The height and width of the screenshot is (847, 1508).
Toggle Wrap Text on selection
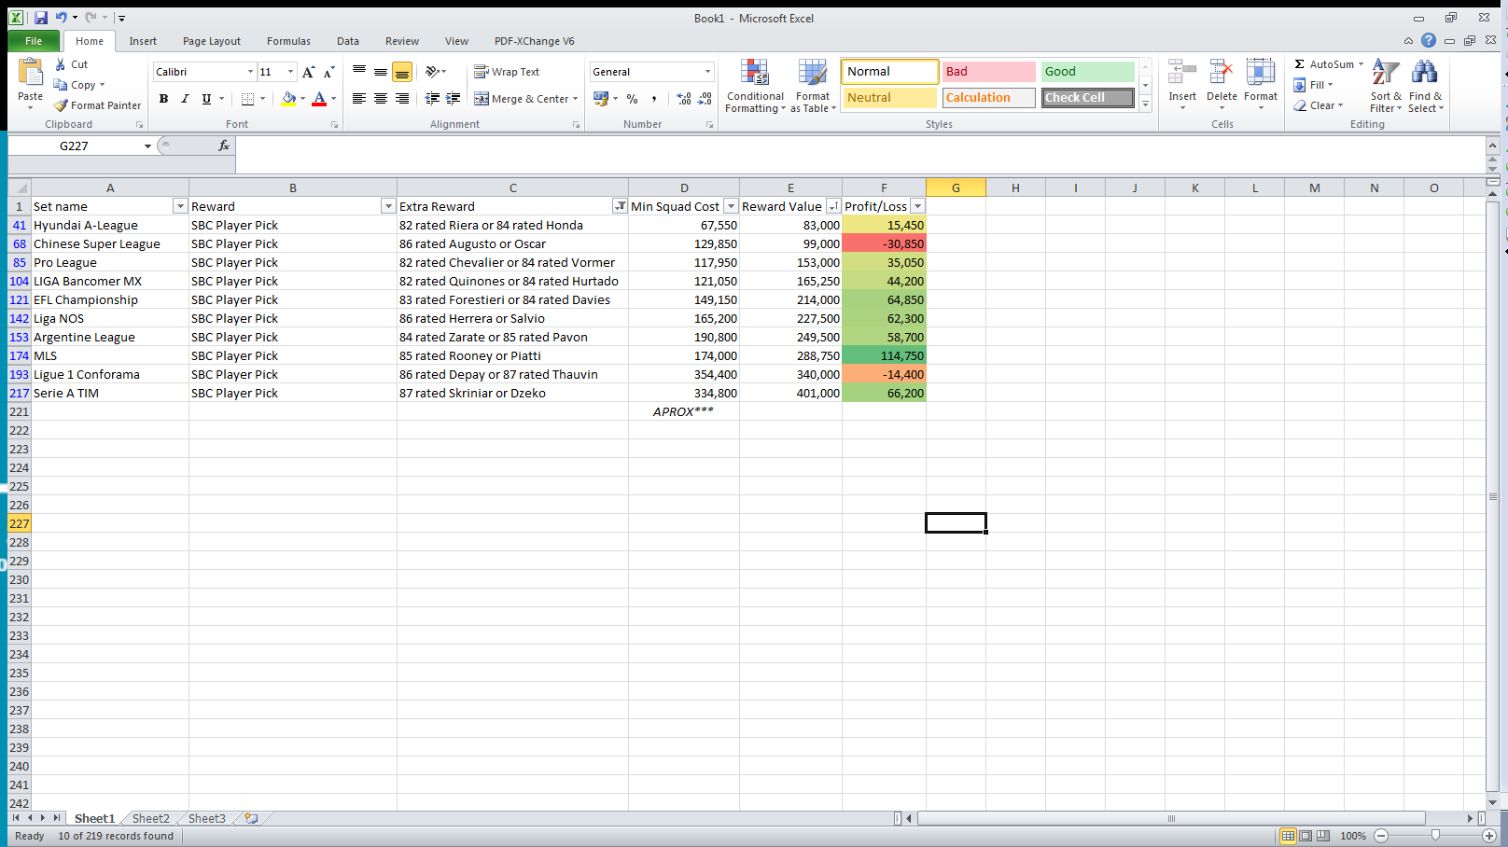[x=507, y=72]
